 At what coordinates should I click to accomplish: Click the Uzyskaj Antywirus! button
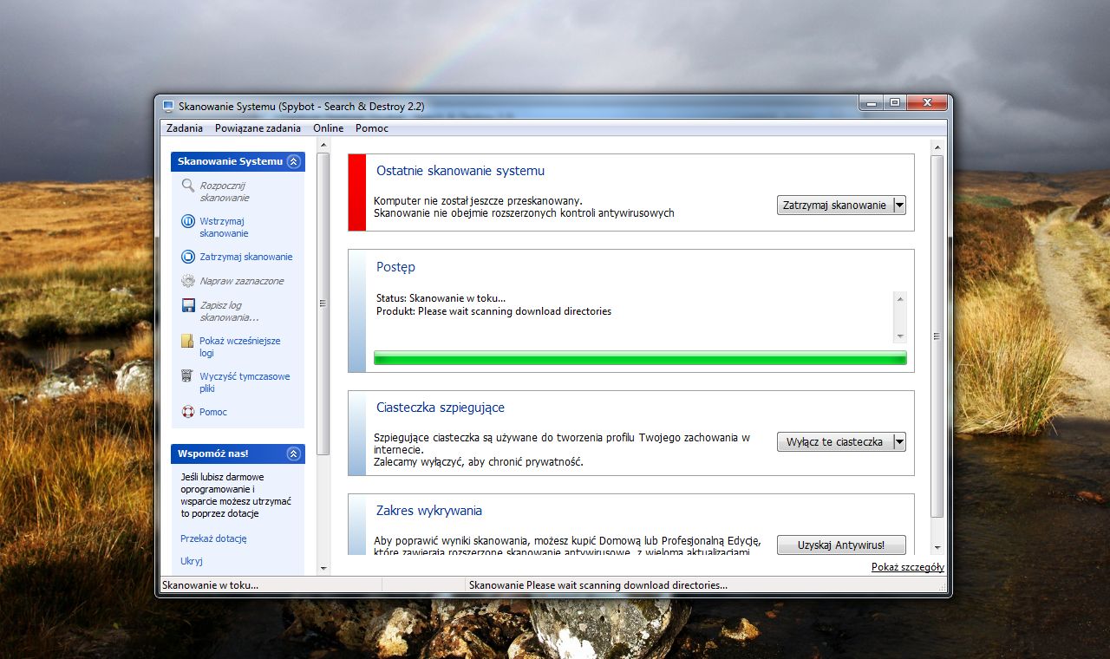841,545
